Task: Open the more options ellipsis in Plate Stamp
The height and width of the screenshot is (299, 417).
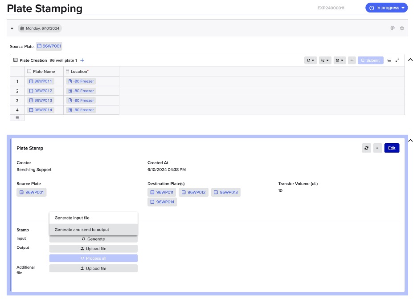Action: 378,148
